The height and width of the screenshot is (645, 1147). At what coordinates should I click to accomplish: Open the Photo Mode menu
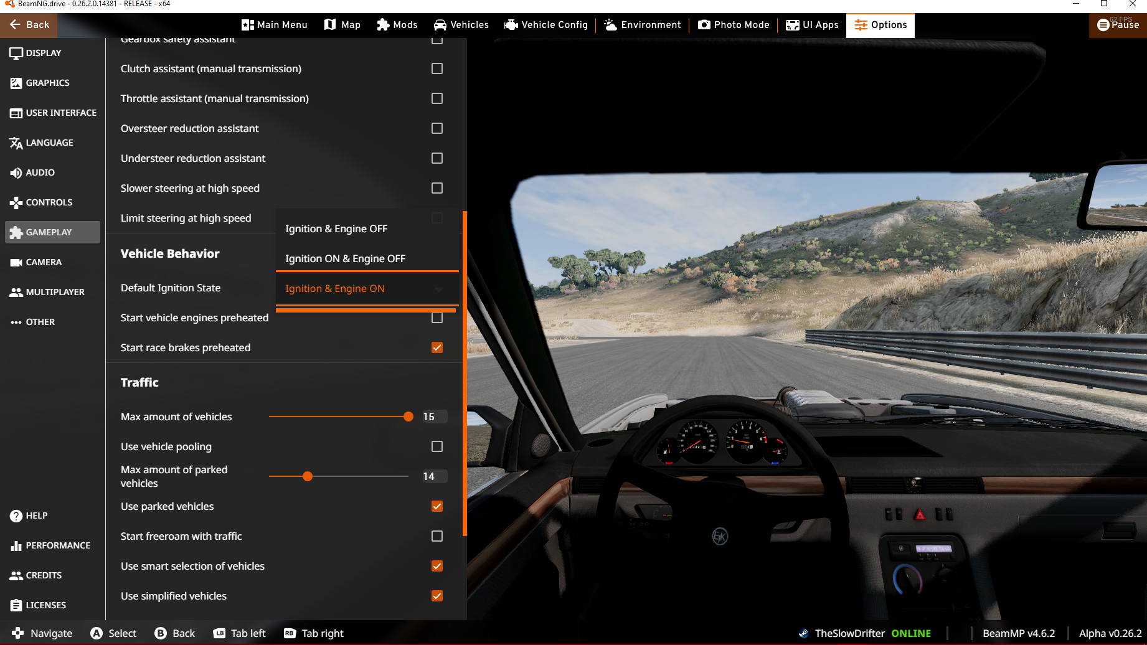point(734,25)
